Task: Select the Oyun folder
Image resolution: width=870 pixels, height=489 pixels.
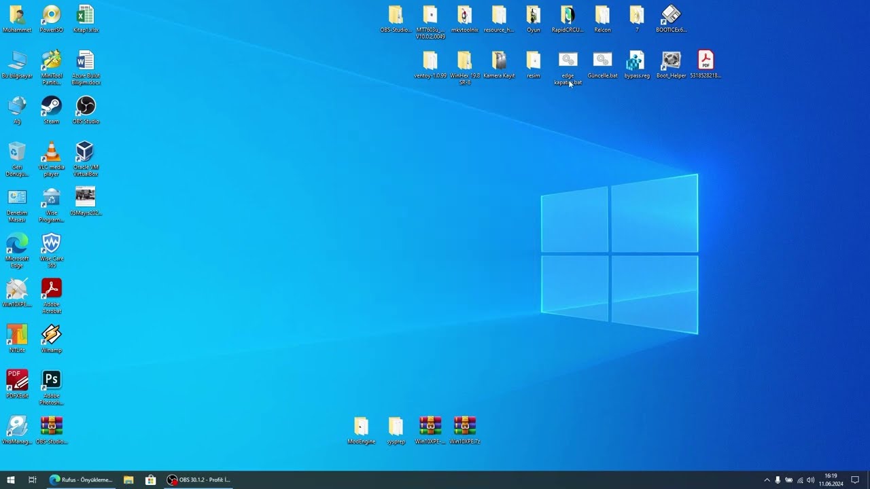Action: (x=534, y=19)
